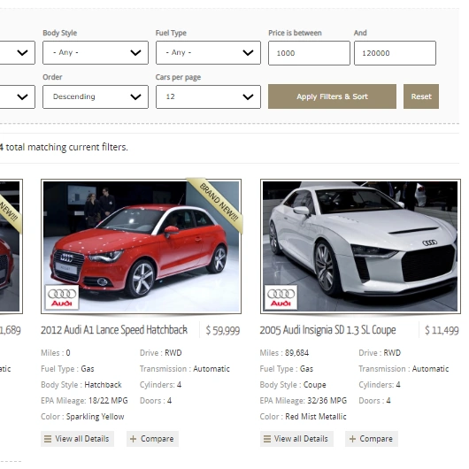Click the list icon in the Insignia View all Details button
The image size is (469, 469).
[x=267, y=439]
